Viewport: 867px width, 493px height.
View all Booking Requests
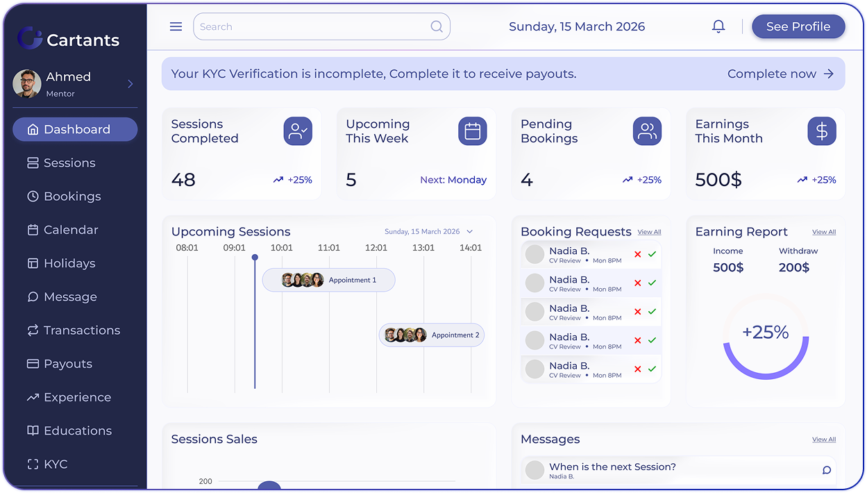tap(649, 232)
